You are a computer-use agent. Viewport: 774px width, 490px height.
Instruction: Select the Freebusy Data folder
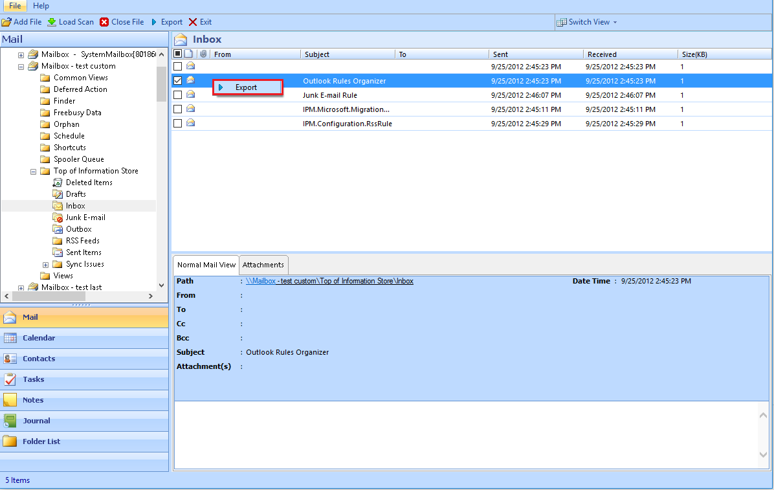pyautogui.click(x=78, y=113)
